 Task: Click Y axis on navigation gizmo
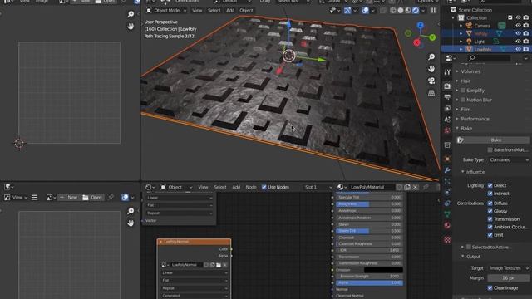[432, 37]
